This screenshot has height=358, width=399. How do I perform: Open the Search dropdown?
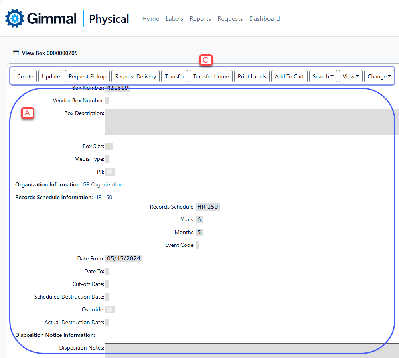tap(323, 76)
